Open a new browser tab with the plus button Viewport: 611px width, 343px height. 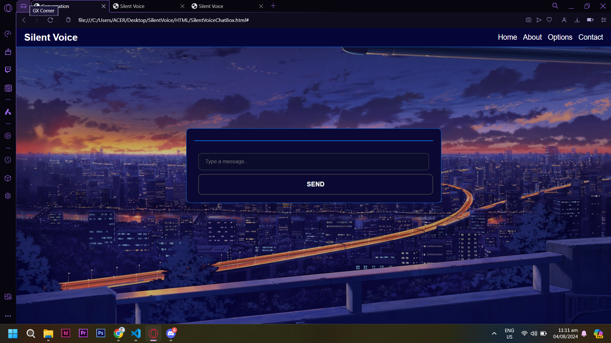point(273,6)
